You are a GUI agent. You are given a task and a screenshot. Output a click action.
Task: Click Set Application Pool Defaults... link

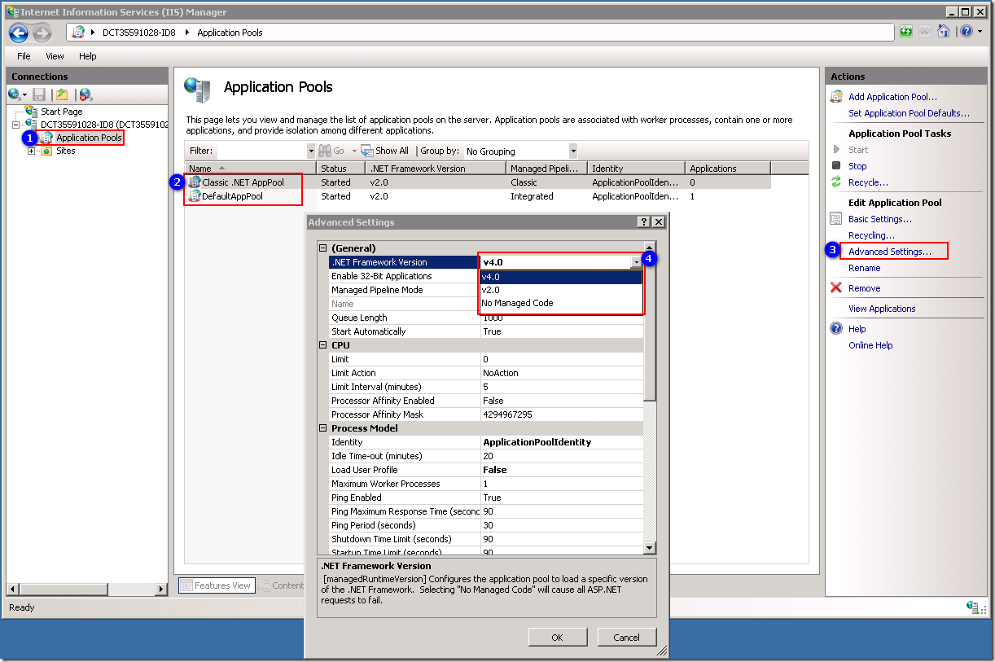[909, 113]
